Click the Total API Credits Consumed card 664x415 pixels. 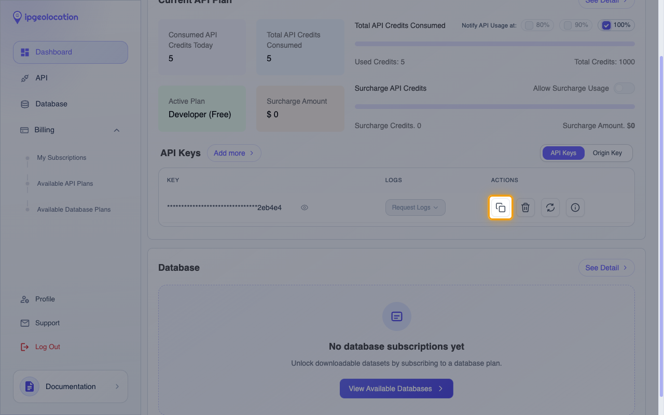pos(300,47)
